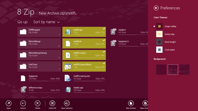The width and height of the screenshot is (198, 111).
Task: Click the Clear Selection icon
Action: pyautogui.click(x=67, y=103)
